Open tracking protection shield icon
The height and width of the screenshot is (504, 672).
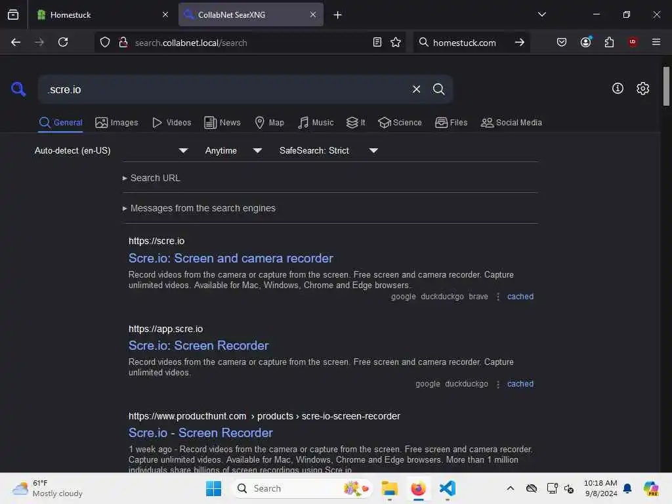coord(105,42)
